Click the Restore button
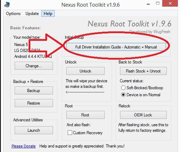The image size is (180, 152). coord(34,103)
